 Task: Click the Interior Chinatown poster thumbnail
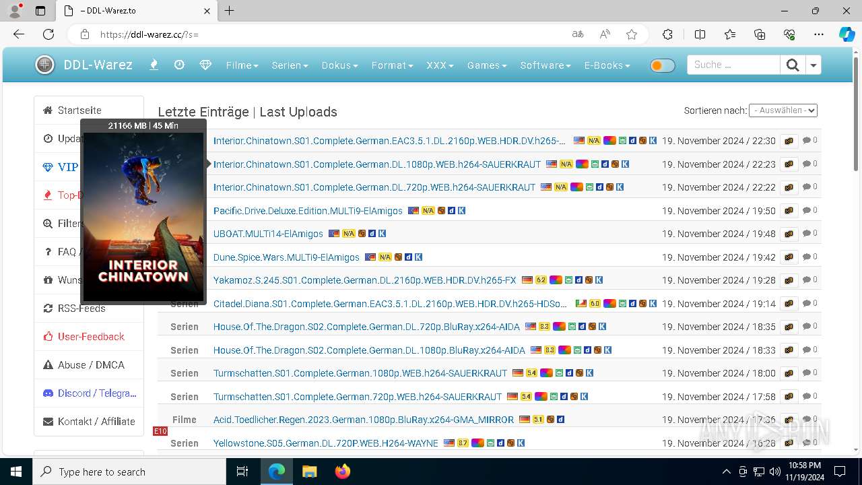click(x=143, y=216)
